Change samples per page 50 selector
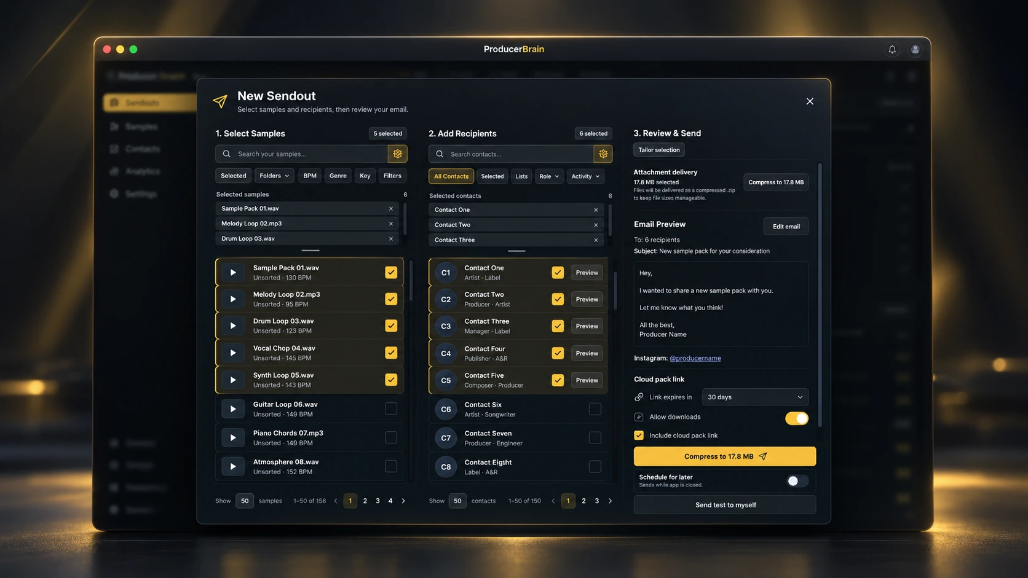 [x=245, y=501]
